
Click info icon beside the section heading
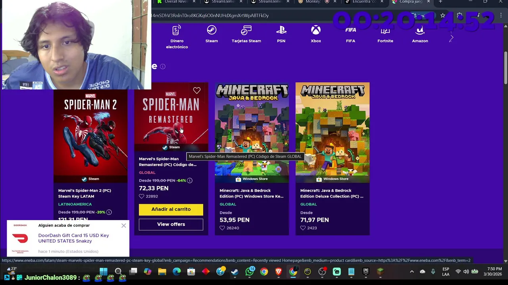tap(163, 66)
